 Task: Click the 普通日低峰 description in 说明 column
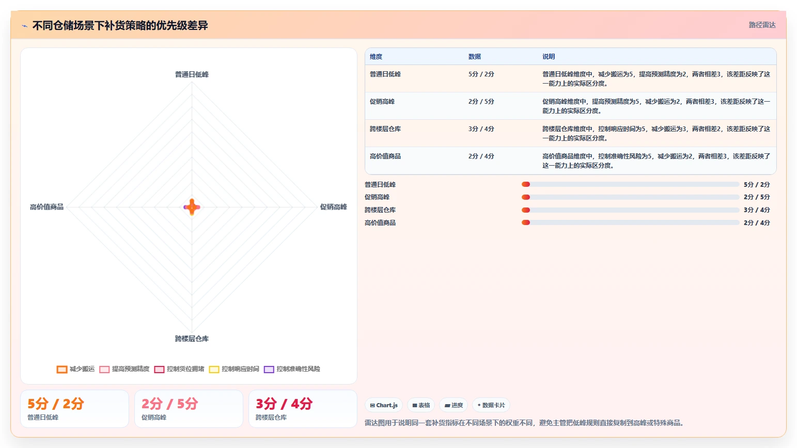(656, 79)
